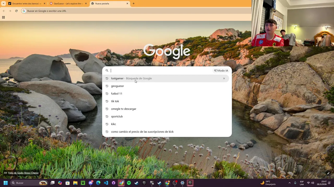334x187 pixels.
Task: Reload the current page
Action: [16, 11]
